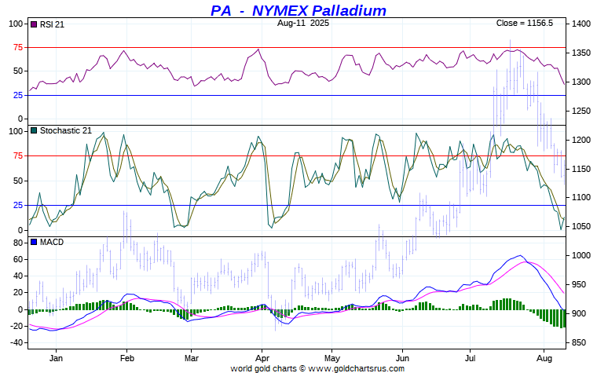This screenshot has width=597, height=373.
Task: Click the 1000 price axis label
Action: tap(581, 255)
